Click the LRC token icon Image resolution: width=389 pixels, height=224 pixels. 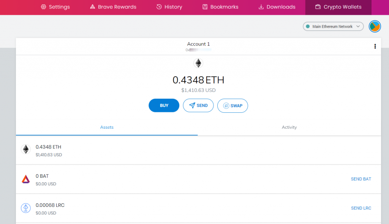(26, 208)
